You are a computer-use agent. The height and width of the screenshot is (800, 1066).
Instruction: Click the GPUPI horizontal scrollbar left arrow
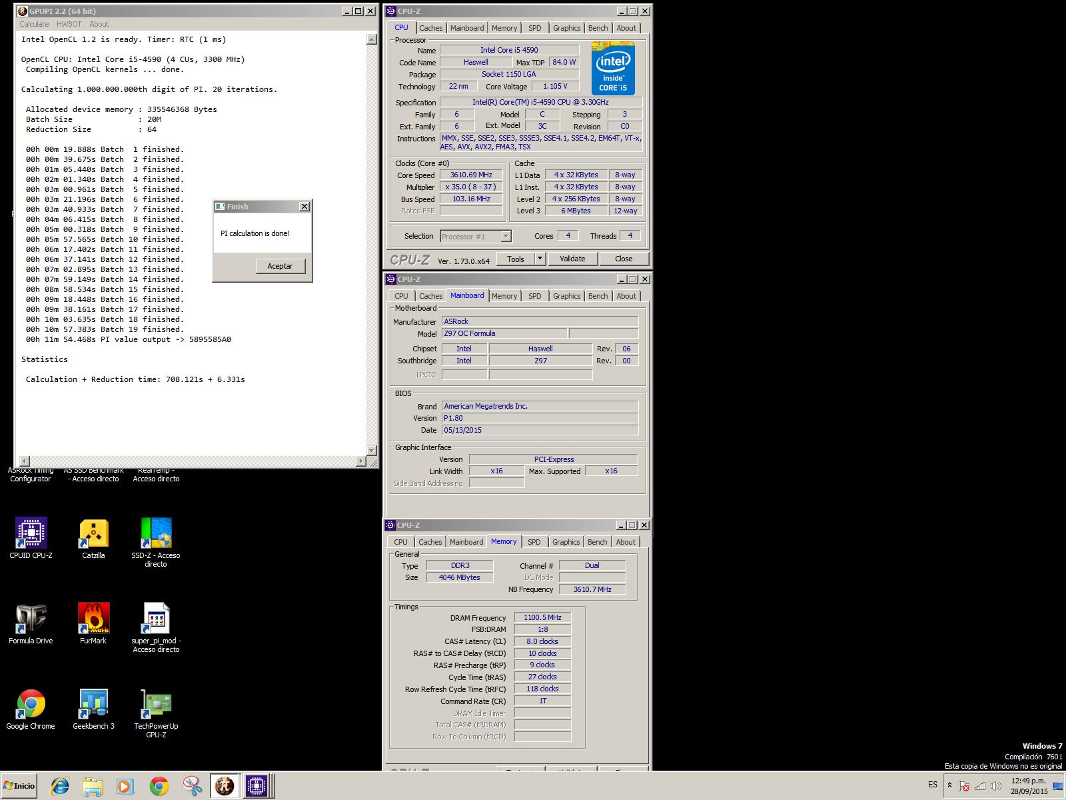pos(25,461)
